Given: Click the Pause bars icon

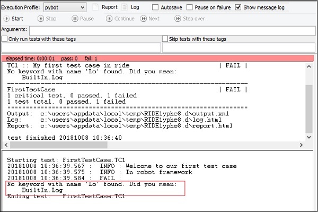Looking at the screenshot, I should (75, 19).
